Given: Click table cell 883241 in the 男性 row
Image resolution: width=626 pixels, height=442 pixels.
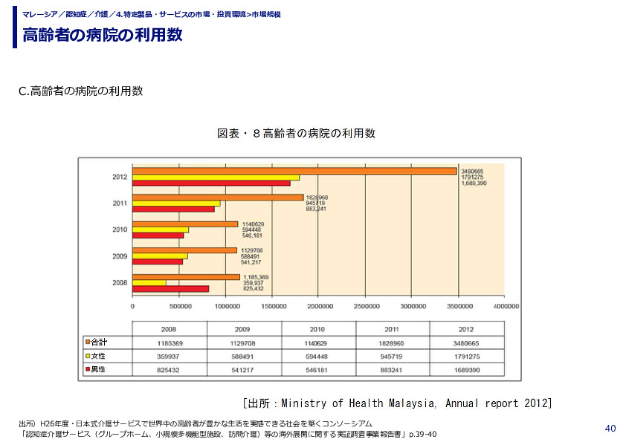Looking at the screenshot, I should coord(391,370).
